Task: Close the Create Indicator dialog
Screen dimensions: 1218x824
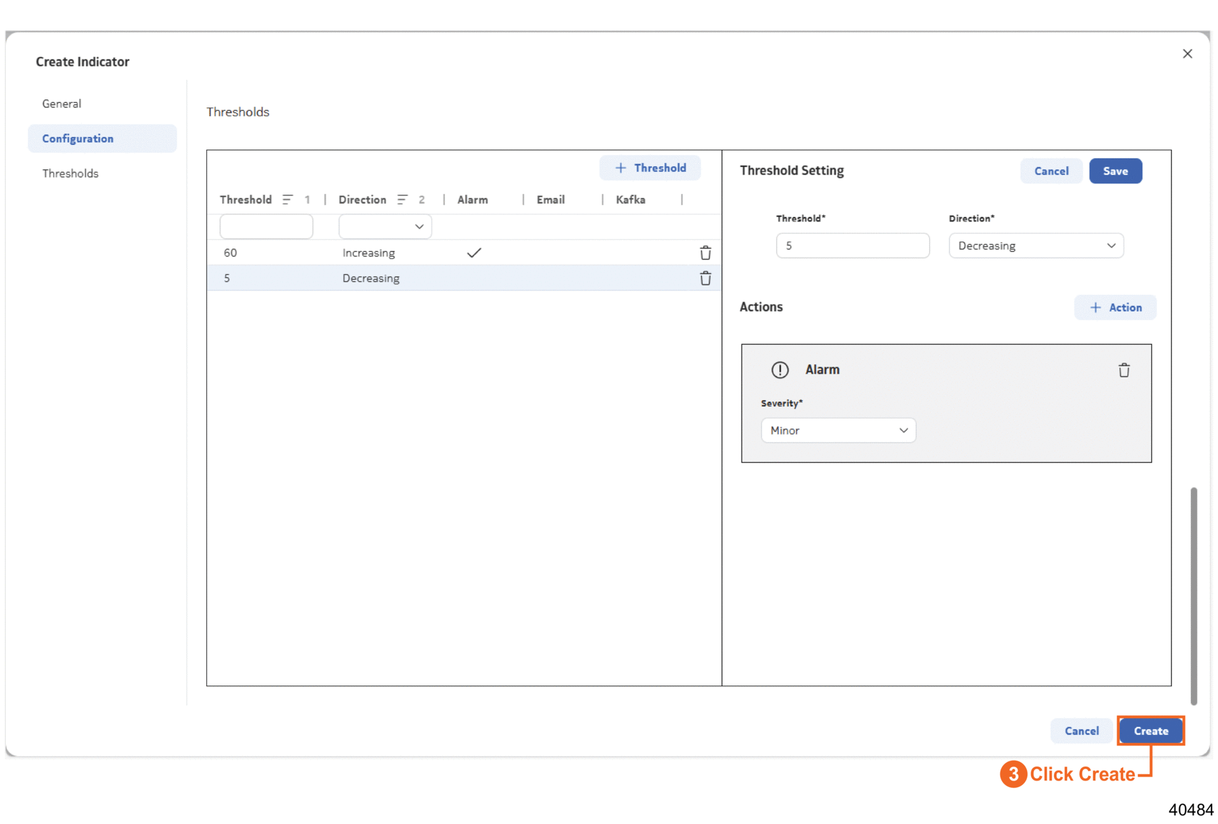Action: pyautogui.click(x=1187, y=54)
